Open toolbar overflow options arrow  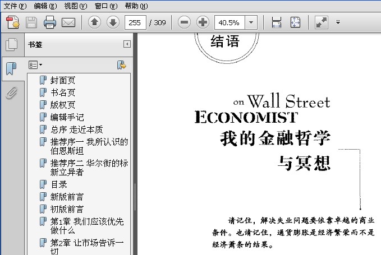338,22
